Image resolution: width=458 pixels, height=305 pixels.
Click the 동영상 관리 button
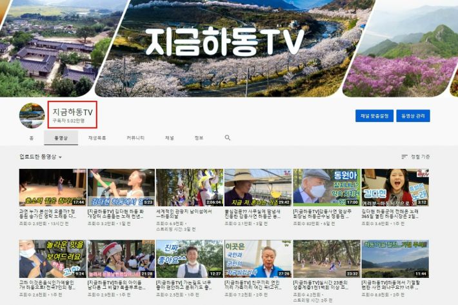pyautogui.click(x=413, y=116)
